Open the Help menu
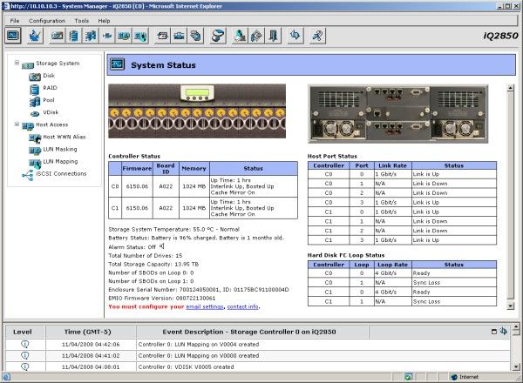The height and width of the screenshot is (383, 523). (104, 21)
